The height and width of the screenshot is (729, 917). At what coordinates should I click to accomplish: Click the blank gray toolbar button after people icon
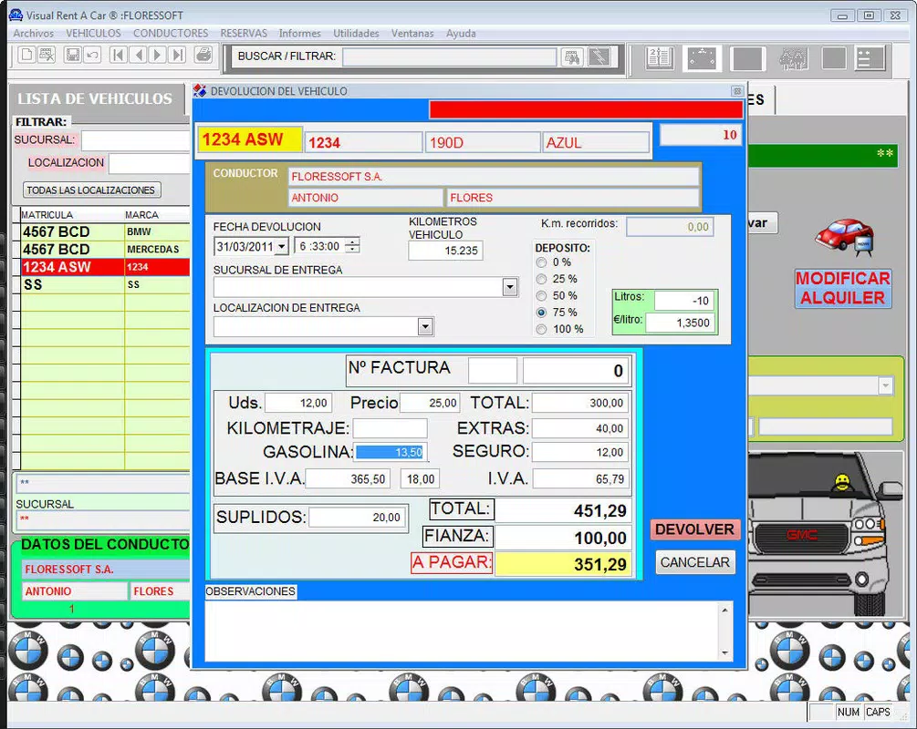pos(833,57)
